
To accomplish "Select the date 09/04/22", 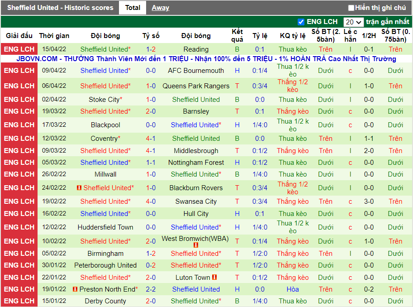I will click(54, 71).
